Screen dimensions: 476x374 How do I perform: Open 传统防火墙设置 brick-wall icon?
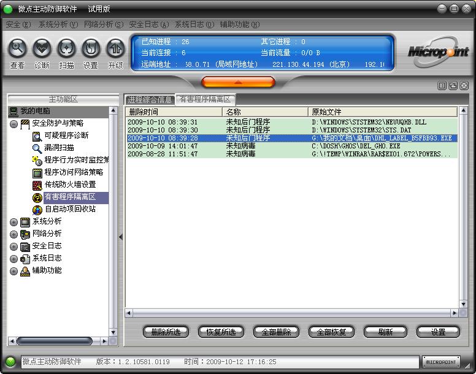tap(37, 185)
